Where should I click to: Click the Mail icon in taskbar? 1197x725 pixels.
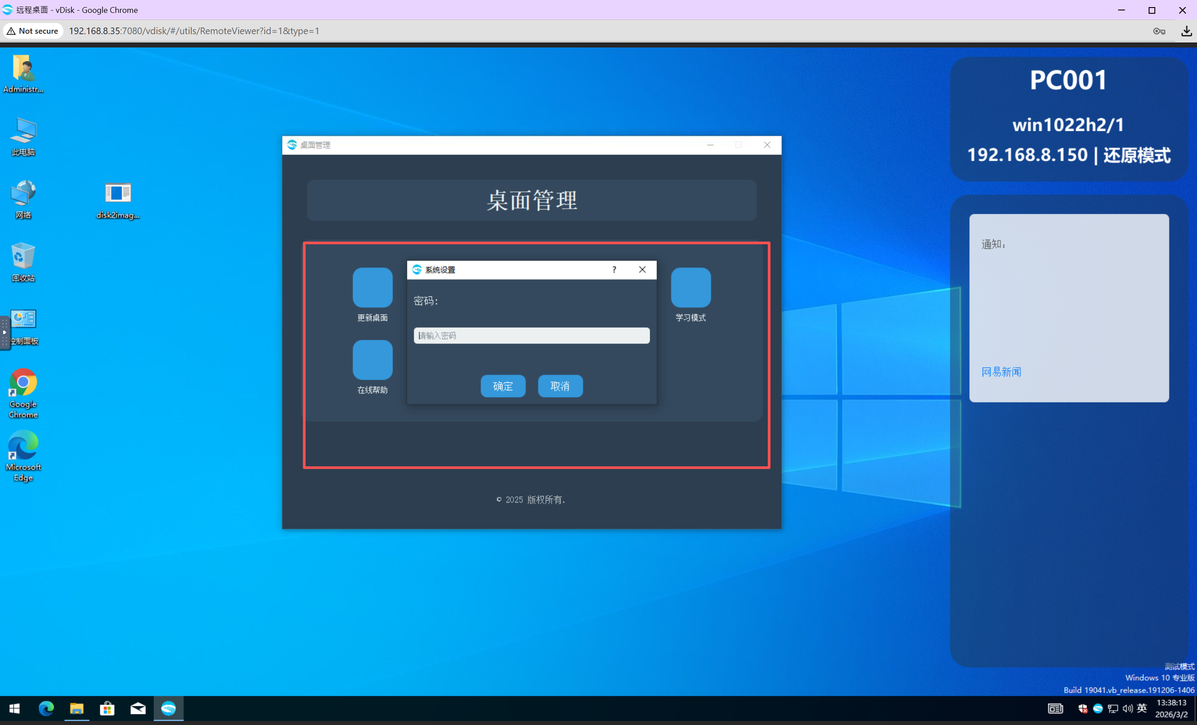click(138, 709)
